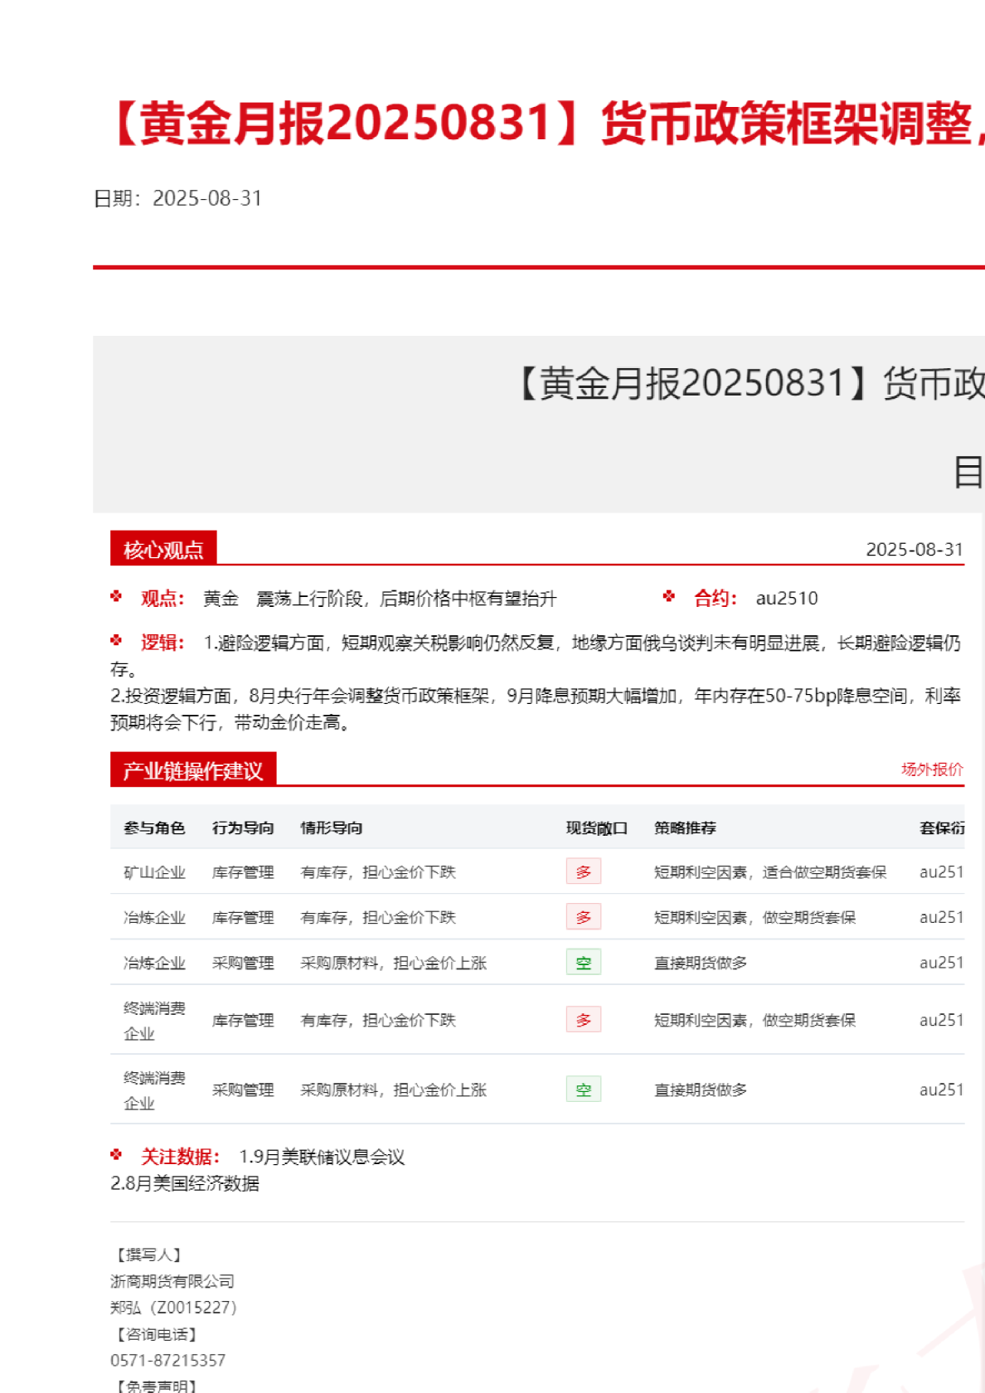
Task: Click 直接期货做多 in 冶炼企业 row
Action: click(x=701, y=963)
